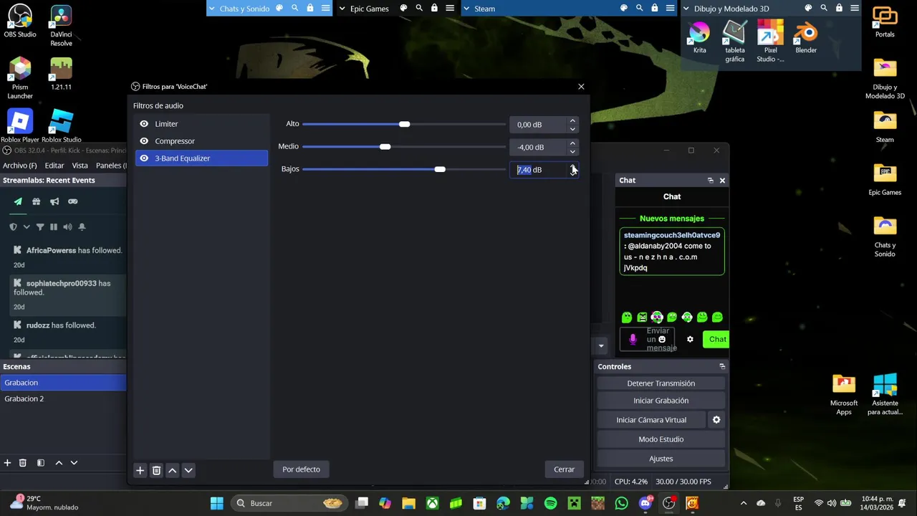The width and height of the screenshot is (917, 516).
Task: Open the Paneles menu in OBS
Action: click(x=110, y=166)
